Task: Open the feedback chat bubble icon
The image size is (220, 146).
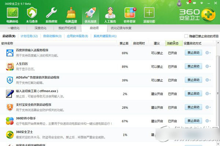Action: point(194,3)
